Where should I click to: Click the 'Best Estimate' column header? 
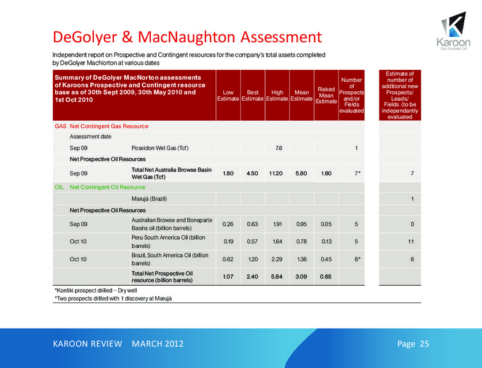(x=253, y=95)
